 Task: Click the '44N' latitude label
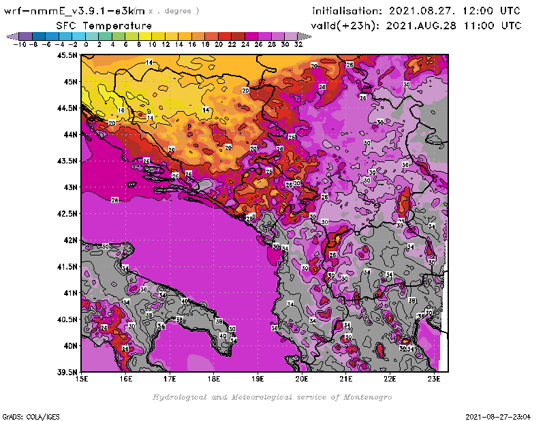(x=70, y=134)
